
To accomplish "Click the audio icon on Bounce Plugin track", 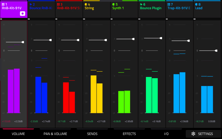I will tap(141, 4).
